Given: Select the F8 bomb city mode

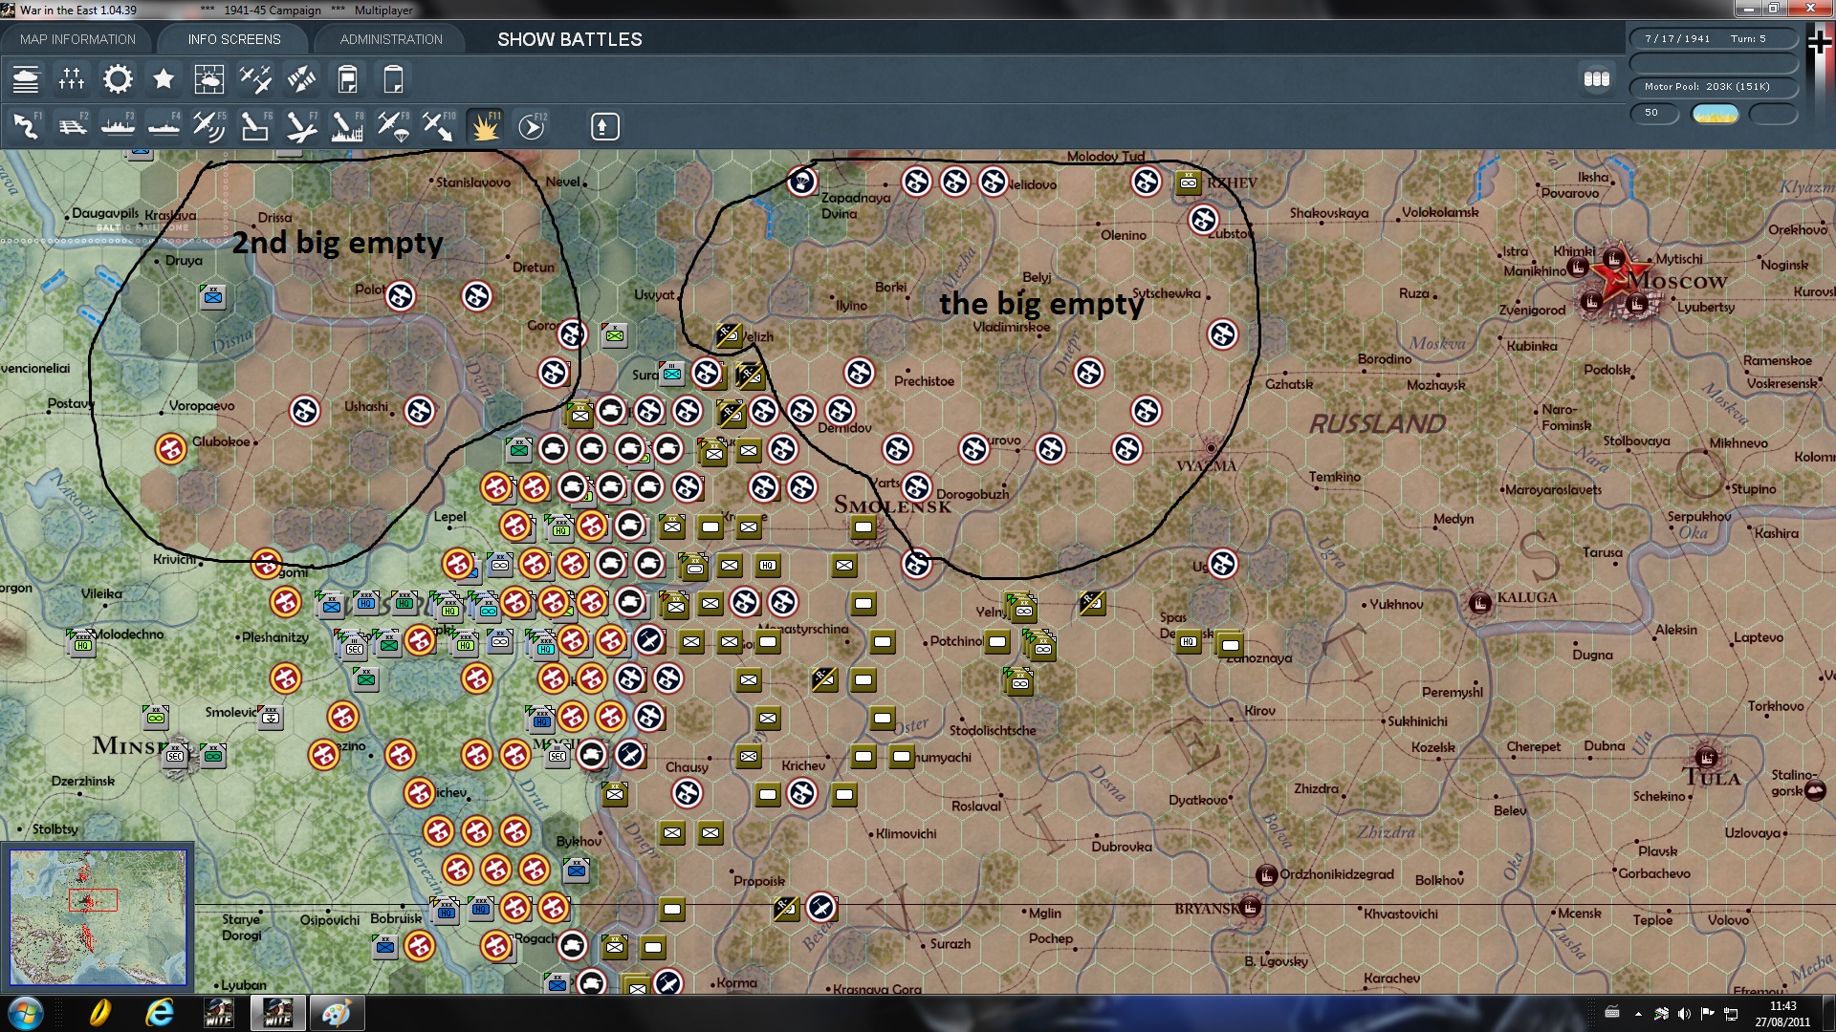Looking at the screenshot, I should [347, 126].
